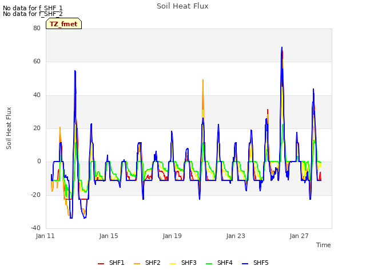Click the vertical Soil Heat Flux axis label

point(9,128)
